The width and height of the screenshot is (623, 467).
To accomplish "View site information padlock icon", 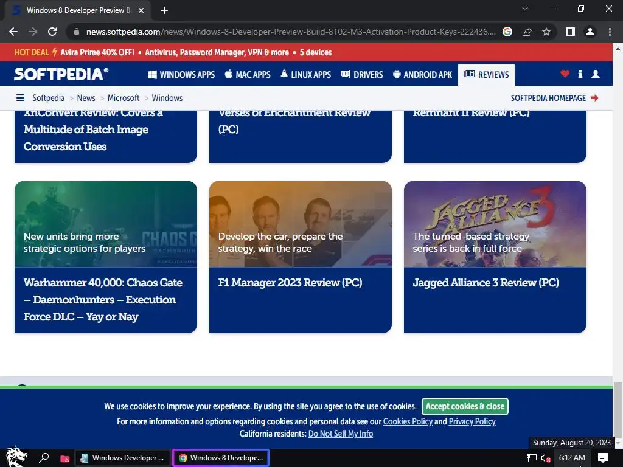I will 77,32.
